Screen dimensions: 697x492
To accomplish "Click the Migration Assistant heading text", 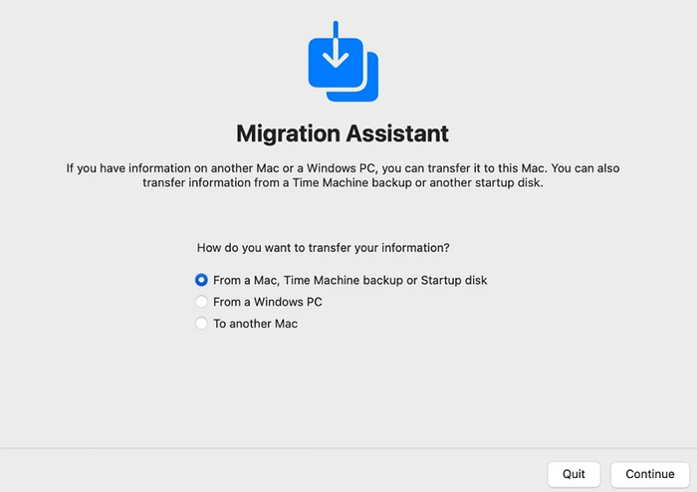I will (343, 133).
